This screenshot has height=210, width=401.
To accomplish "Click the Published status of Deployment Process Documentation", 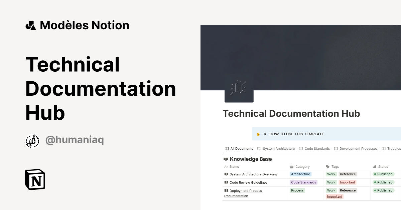I will click(x=383, y=190).
